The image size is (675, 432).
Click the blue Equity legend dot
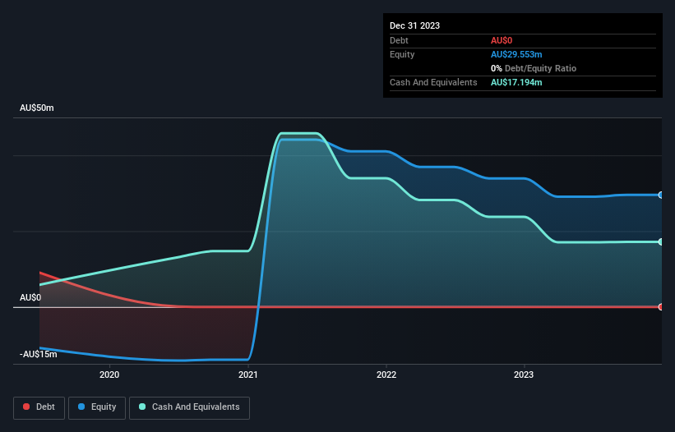tap(81, 407)
